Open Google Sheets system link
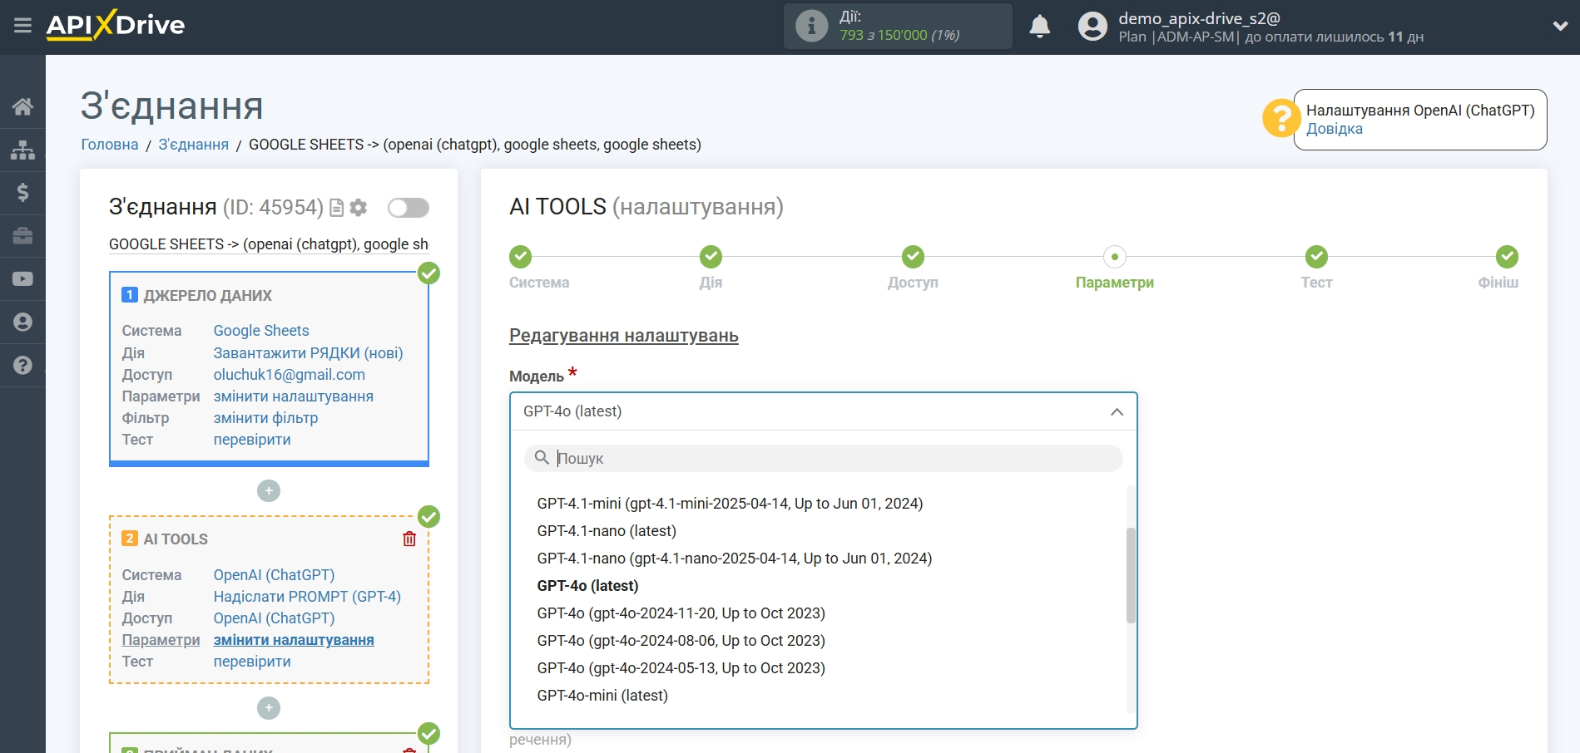This screenshot has width=1580, height=753. (x=261, y=331)
